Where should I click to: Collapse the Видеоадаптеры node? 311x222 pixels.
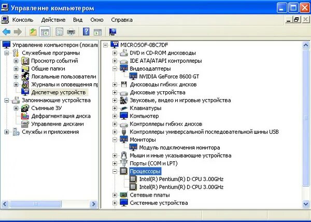pyautogui.click(x=115, y=69)
